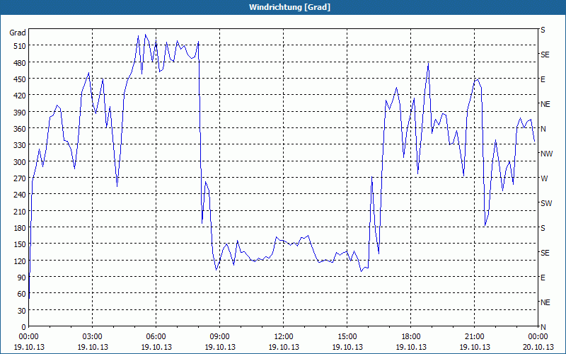
Task: Select the SW compass label
Action: (x=546, y=203)
